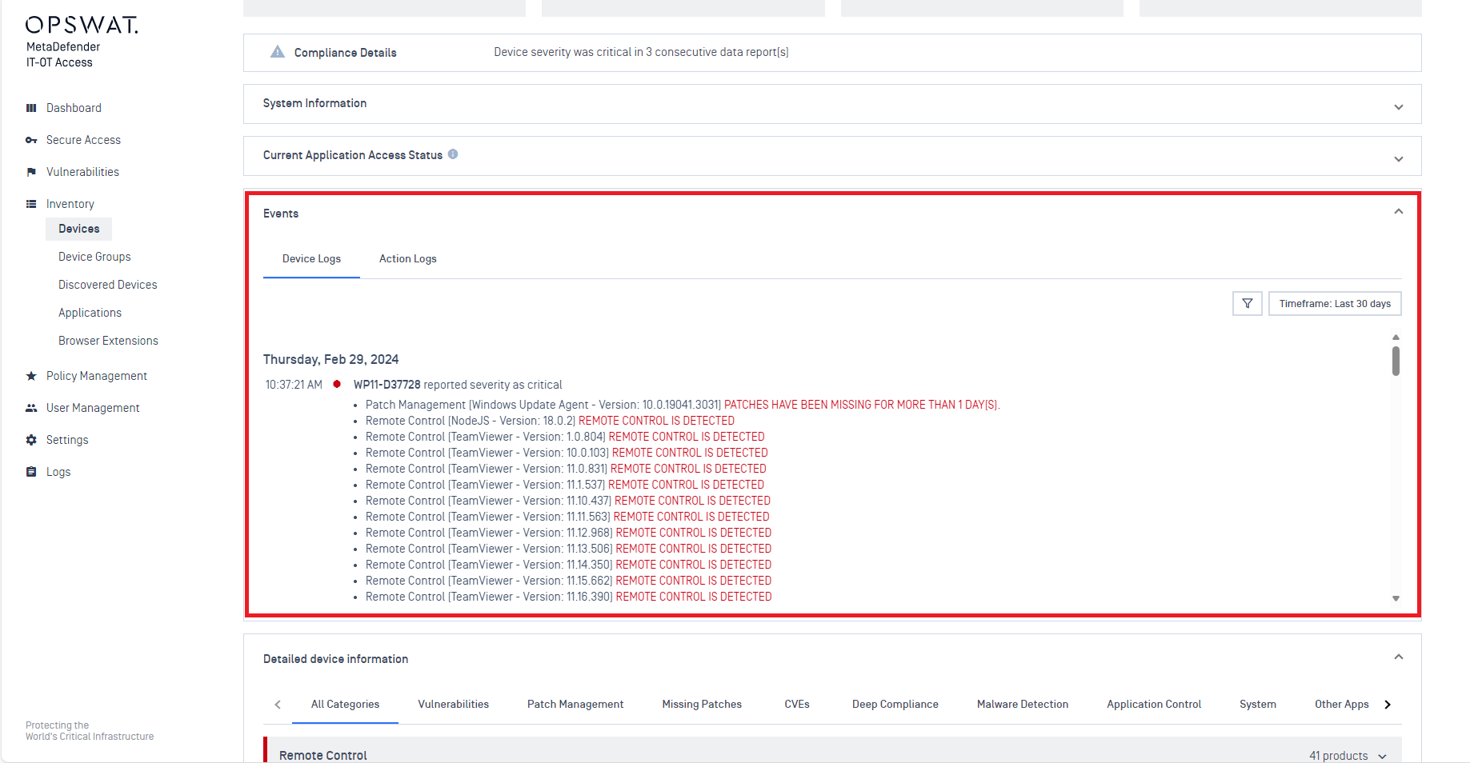
Task: Select Devices under Inventory
Action: [79, 229]
